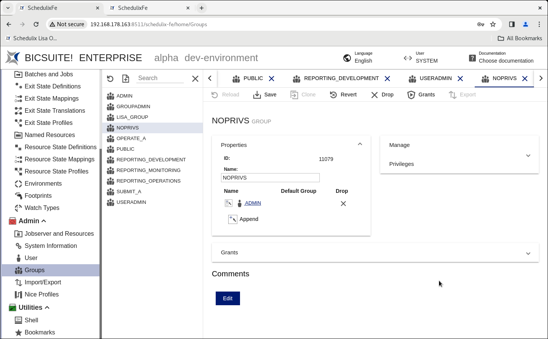Click the select-user icon beside ADMIN
The width and height of the screenshot is (548, 339).
coord(228,203)
